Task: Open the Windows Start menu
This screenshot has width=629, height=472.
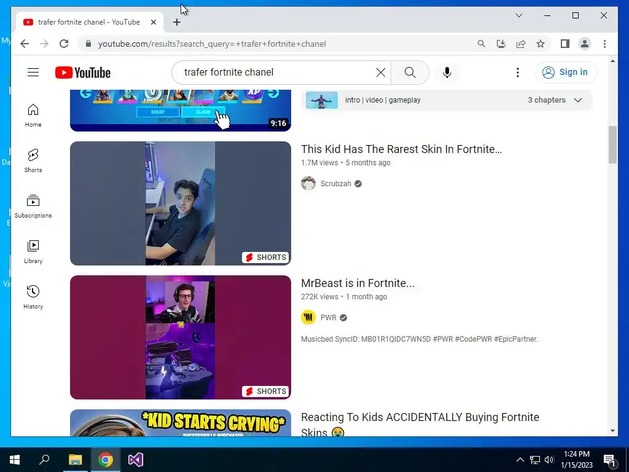Action: pos(15,460)
